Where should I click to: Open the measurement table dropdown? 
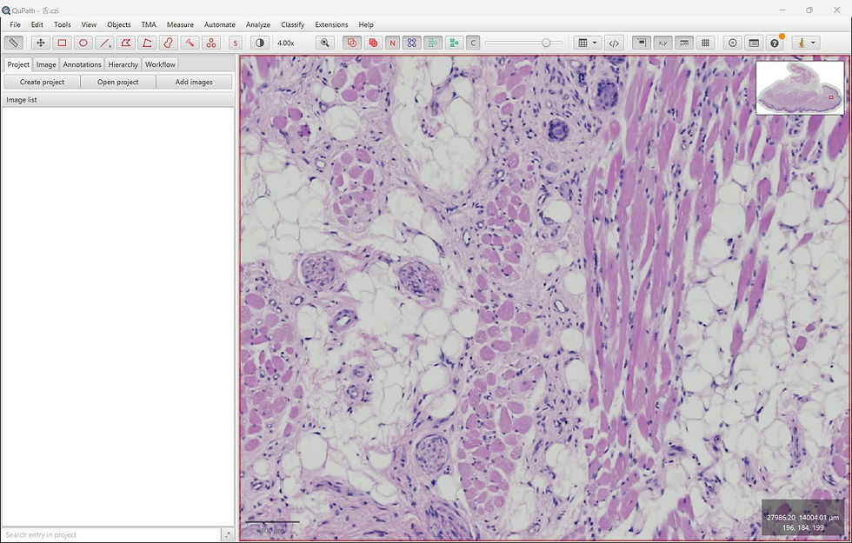[588, 43]
